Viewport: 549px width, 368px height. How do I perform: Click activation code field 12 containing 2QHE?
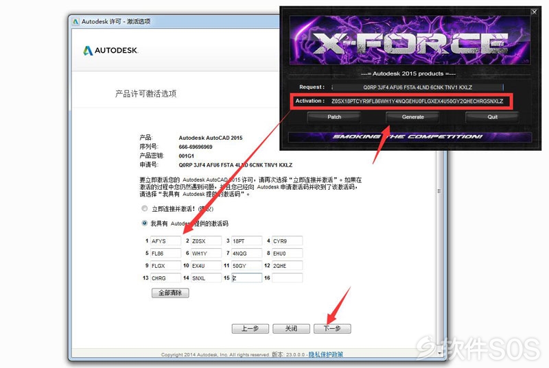(287, 266)
